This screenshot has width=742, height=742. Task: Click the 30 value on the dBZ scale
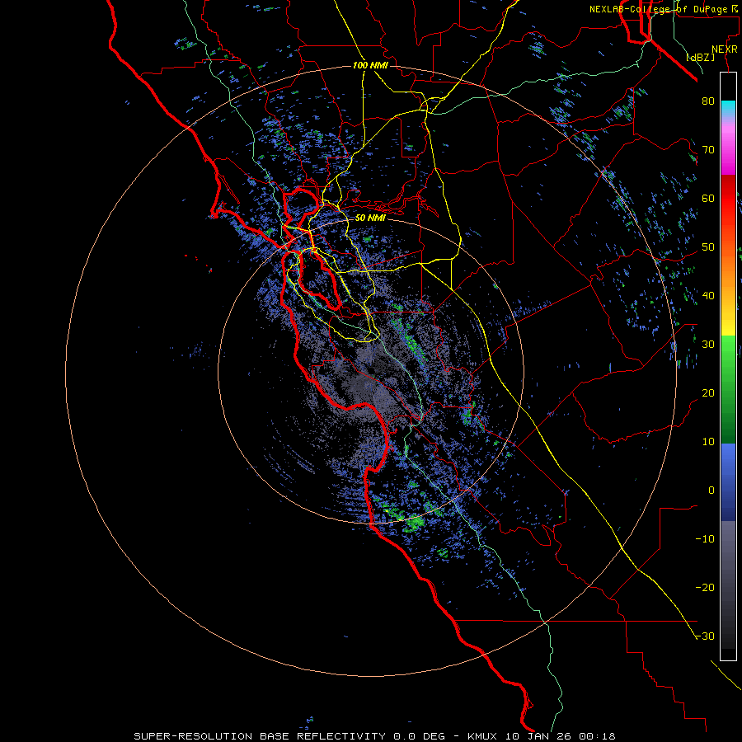(708, 345)
